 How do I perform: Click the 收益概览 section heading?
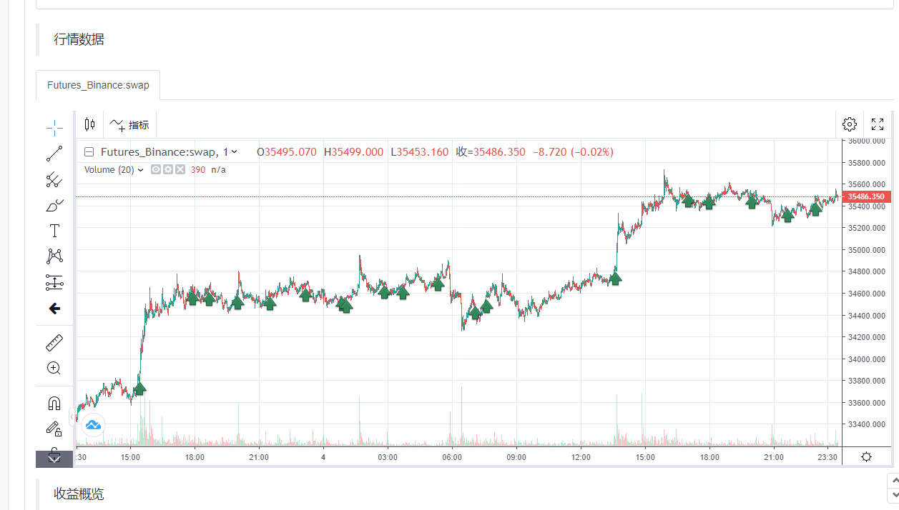point(79,494)
